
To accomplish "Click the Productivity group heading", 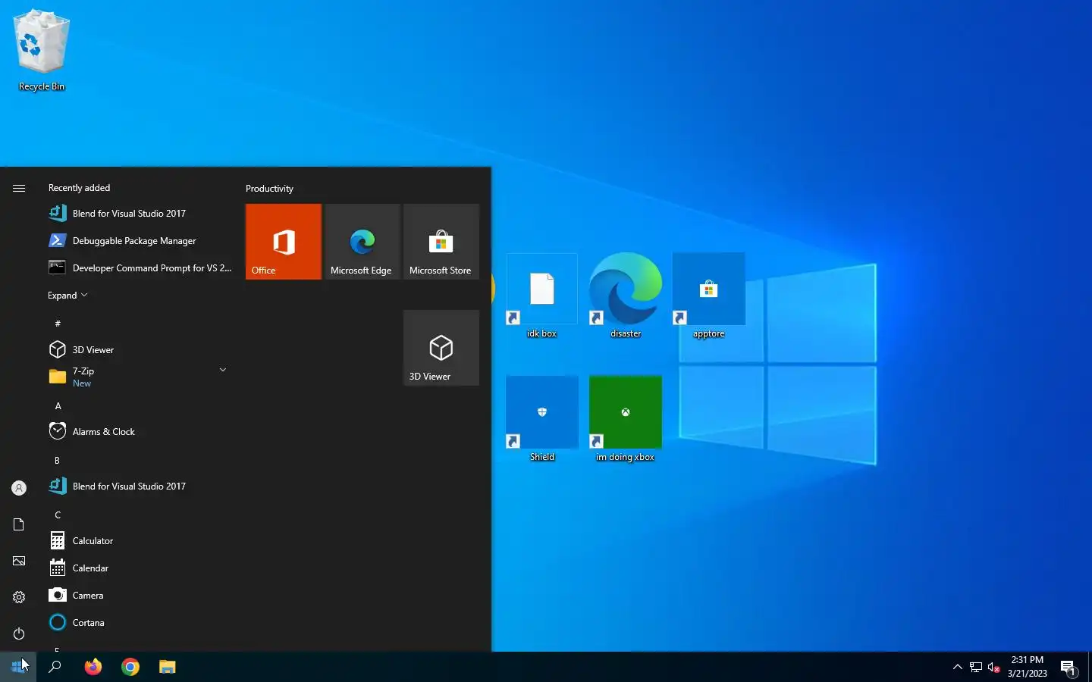I will (x=269, y=189).
